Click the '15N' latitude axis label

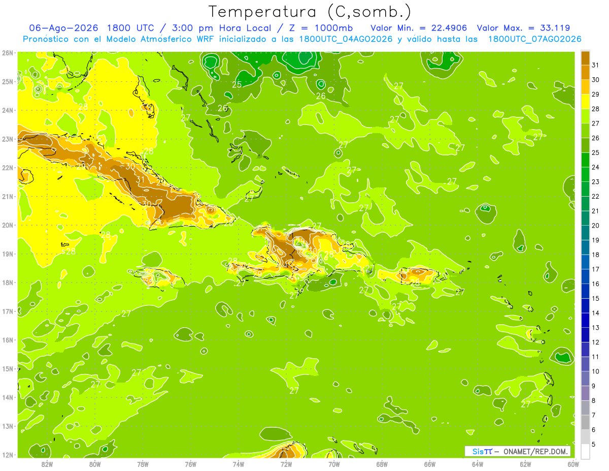pos(7,369)
